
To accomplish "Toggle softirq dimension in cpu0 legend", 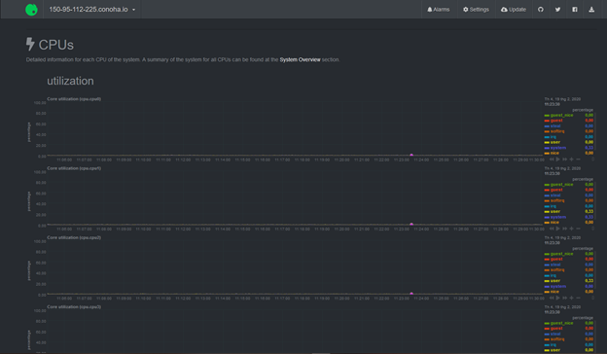I will (x=554, y=131).
